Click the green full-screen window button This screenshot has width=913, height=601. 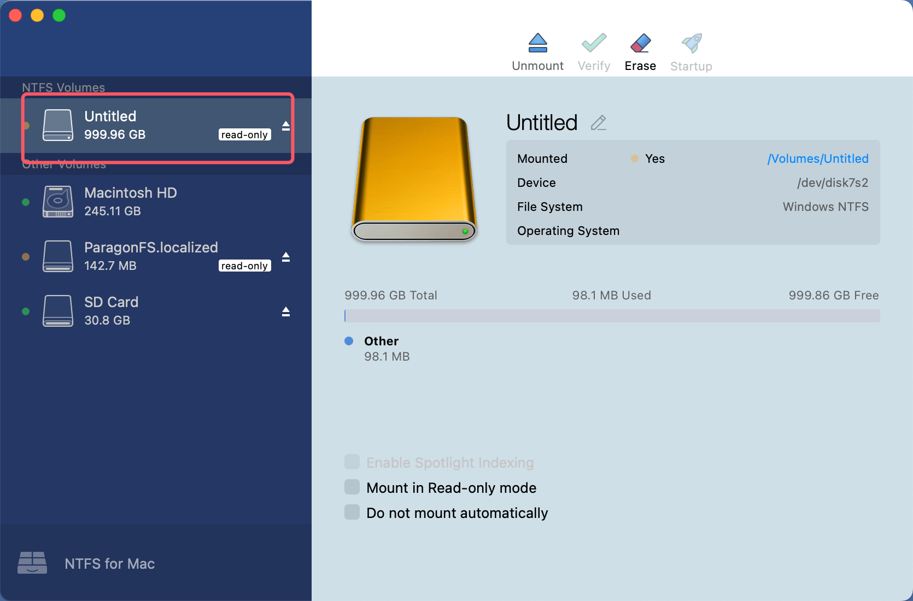click(x=59, y=16)
